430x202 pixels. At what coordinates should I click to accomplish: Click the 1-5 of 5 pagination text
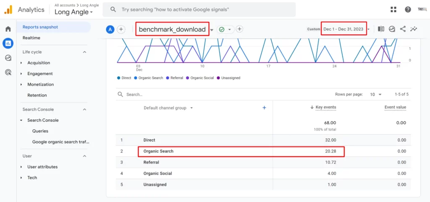[402, 95]
